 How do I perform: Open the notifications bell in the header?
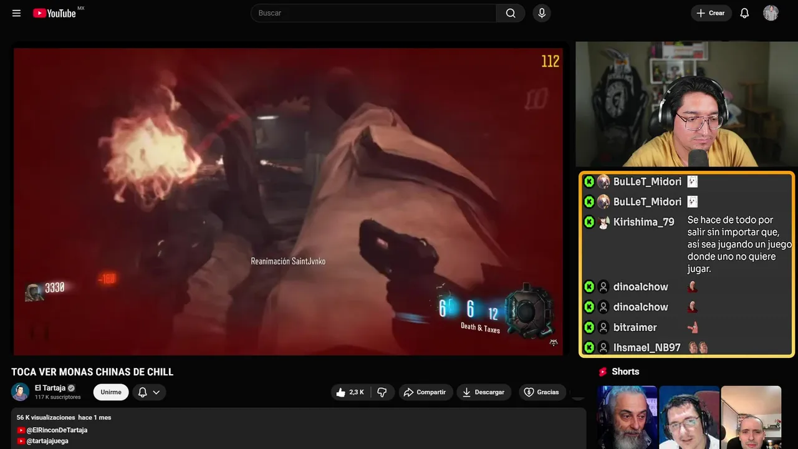744,13
